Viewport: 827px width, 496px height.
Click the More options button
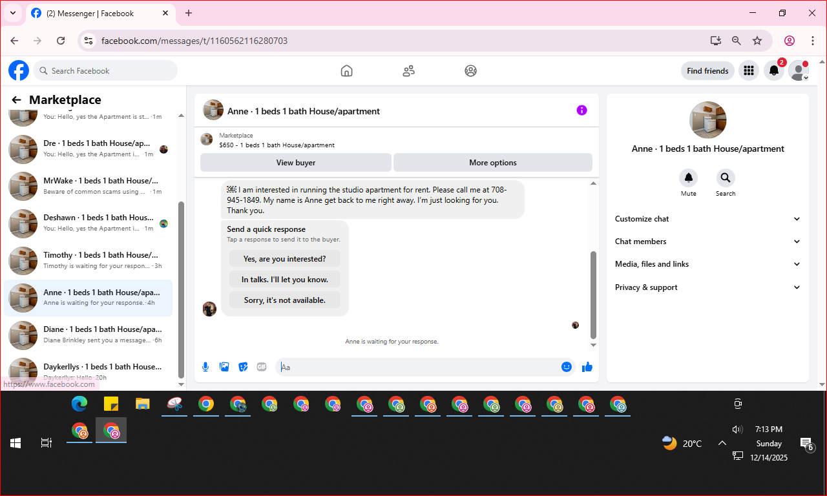(493, 163)
